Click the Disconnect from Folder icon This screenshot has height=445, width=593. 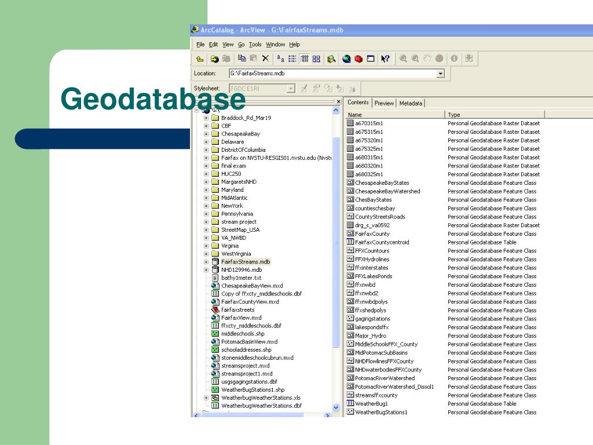pos(226,59)
